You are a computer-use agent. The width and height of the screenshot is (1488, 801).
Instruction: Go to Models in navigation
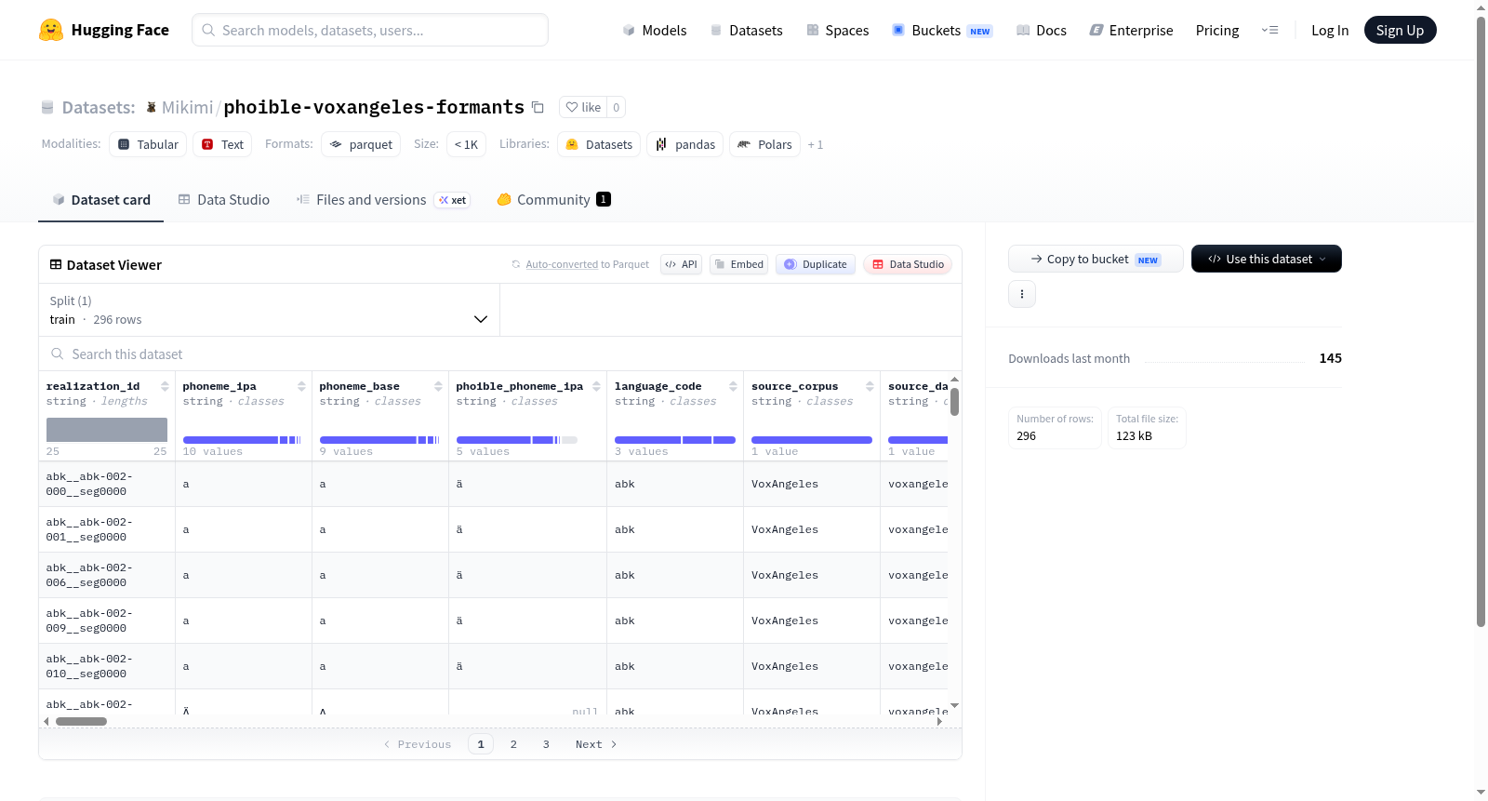(x=655, y=30)
